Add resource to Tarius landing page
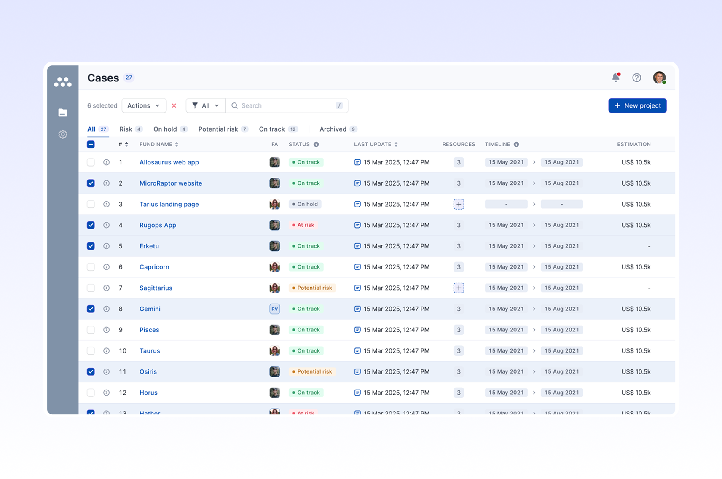 [x=459, y=204]
